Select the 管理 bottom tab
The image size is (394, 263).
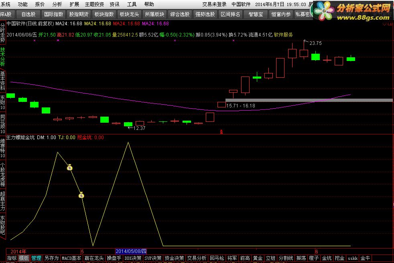pos(36,258)
